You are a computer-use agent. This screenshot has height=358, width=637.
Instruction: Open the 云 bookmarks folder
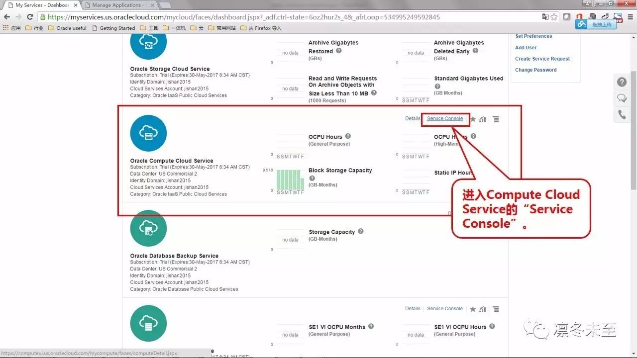point(197,28)
